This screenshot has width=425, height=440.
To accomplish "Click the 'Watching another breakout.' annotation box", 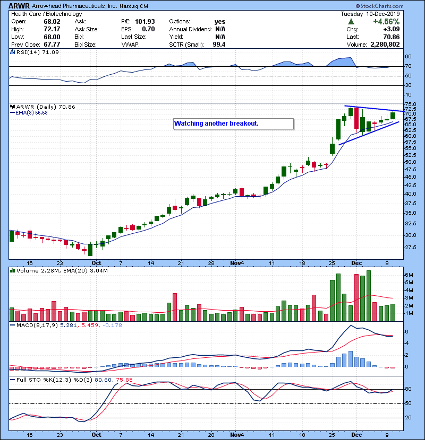I will [x=233, y=124].
